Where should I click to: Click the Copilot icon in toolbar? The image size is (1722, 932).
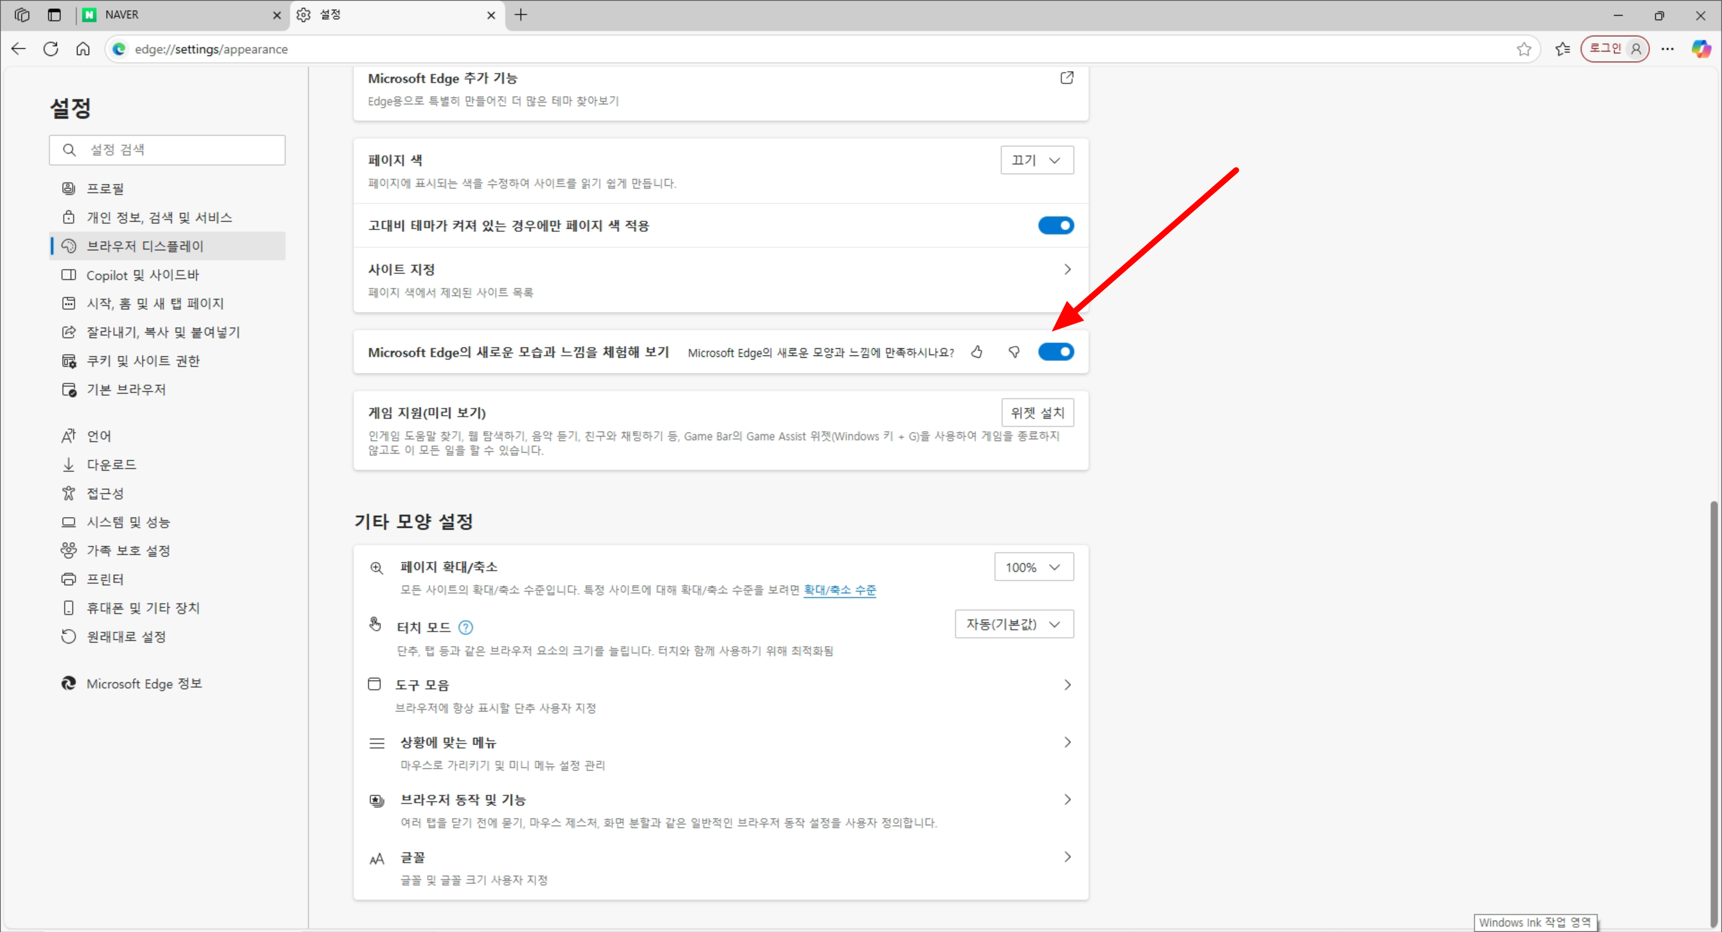[x=1700, y=49]
